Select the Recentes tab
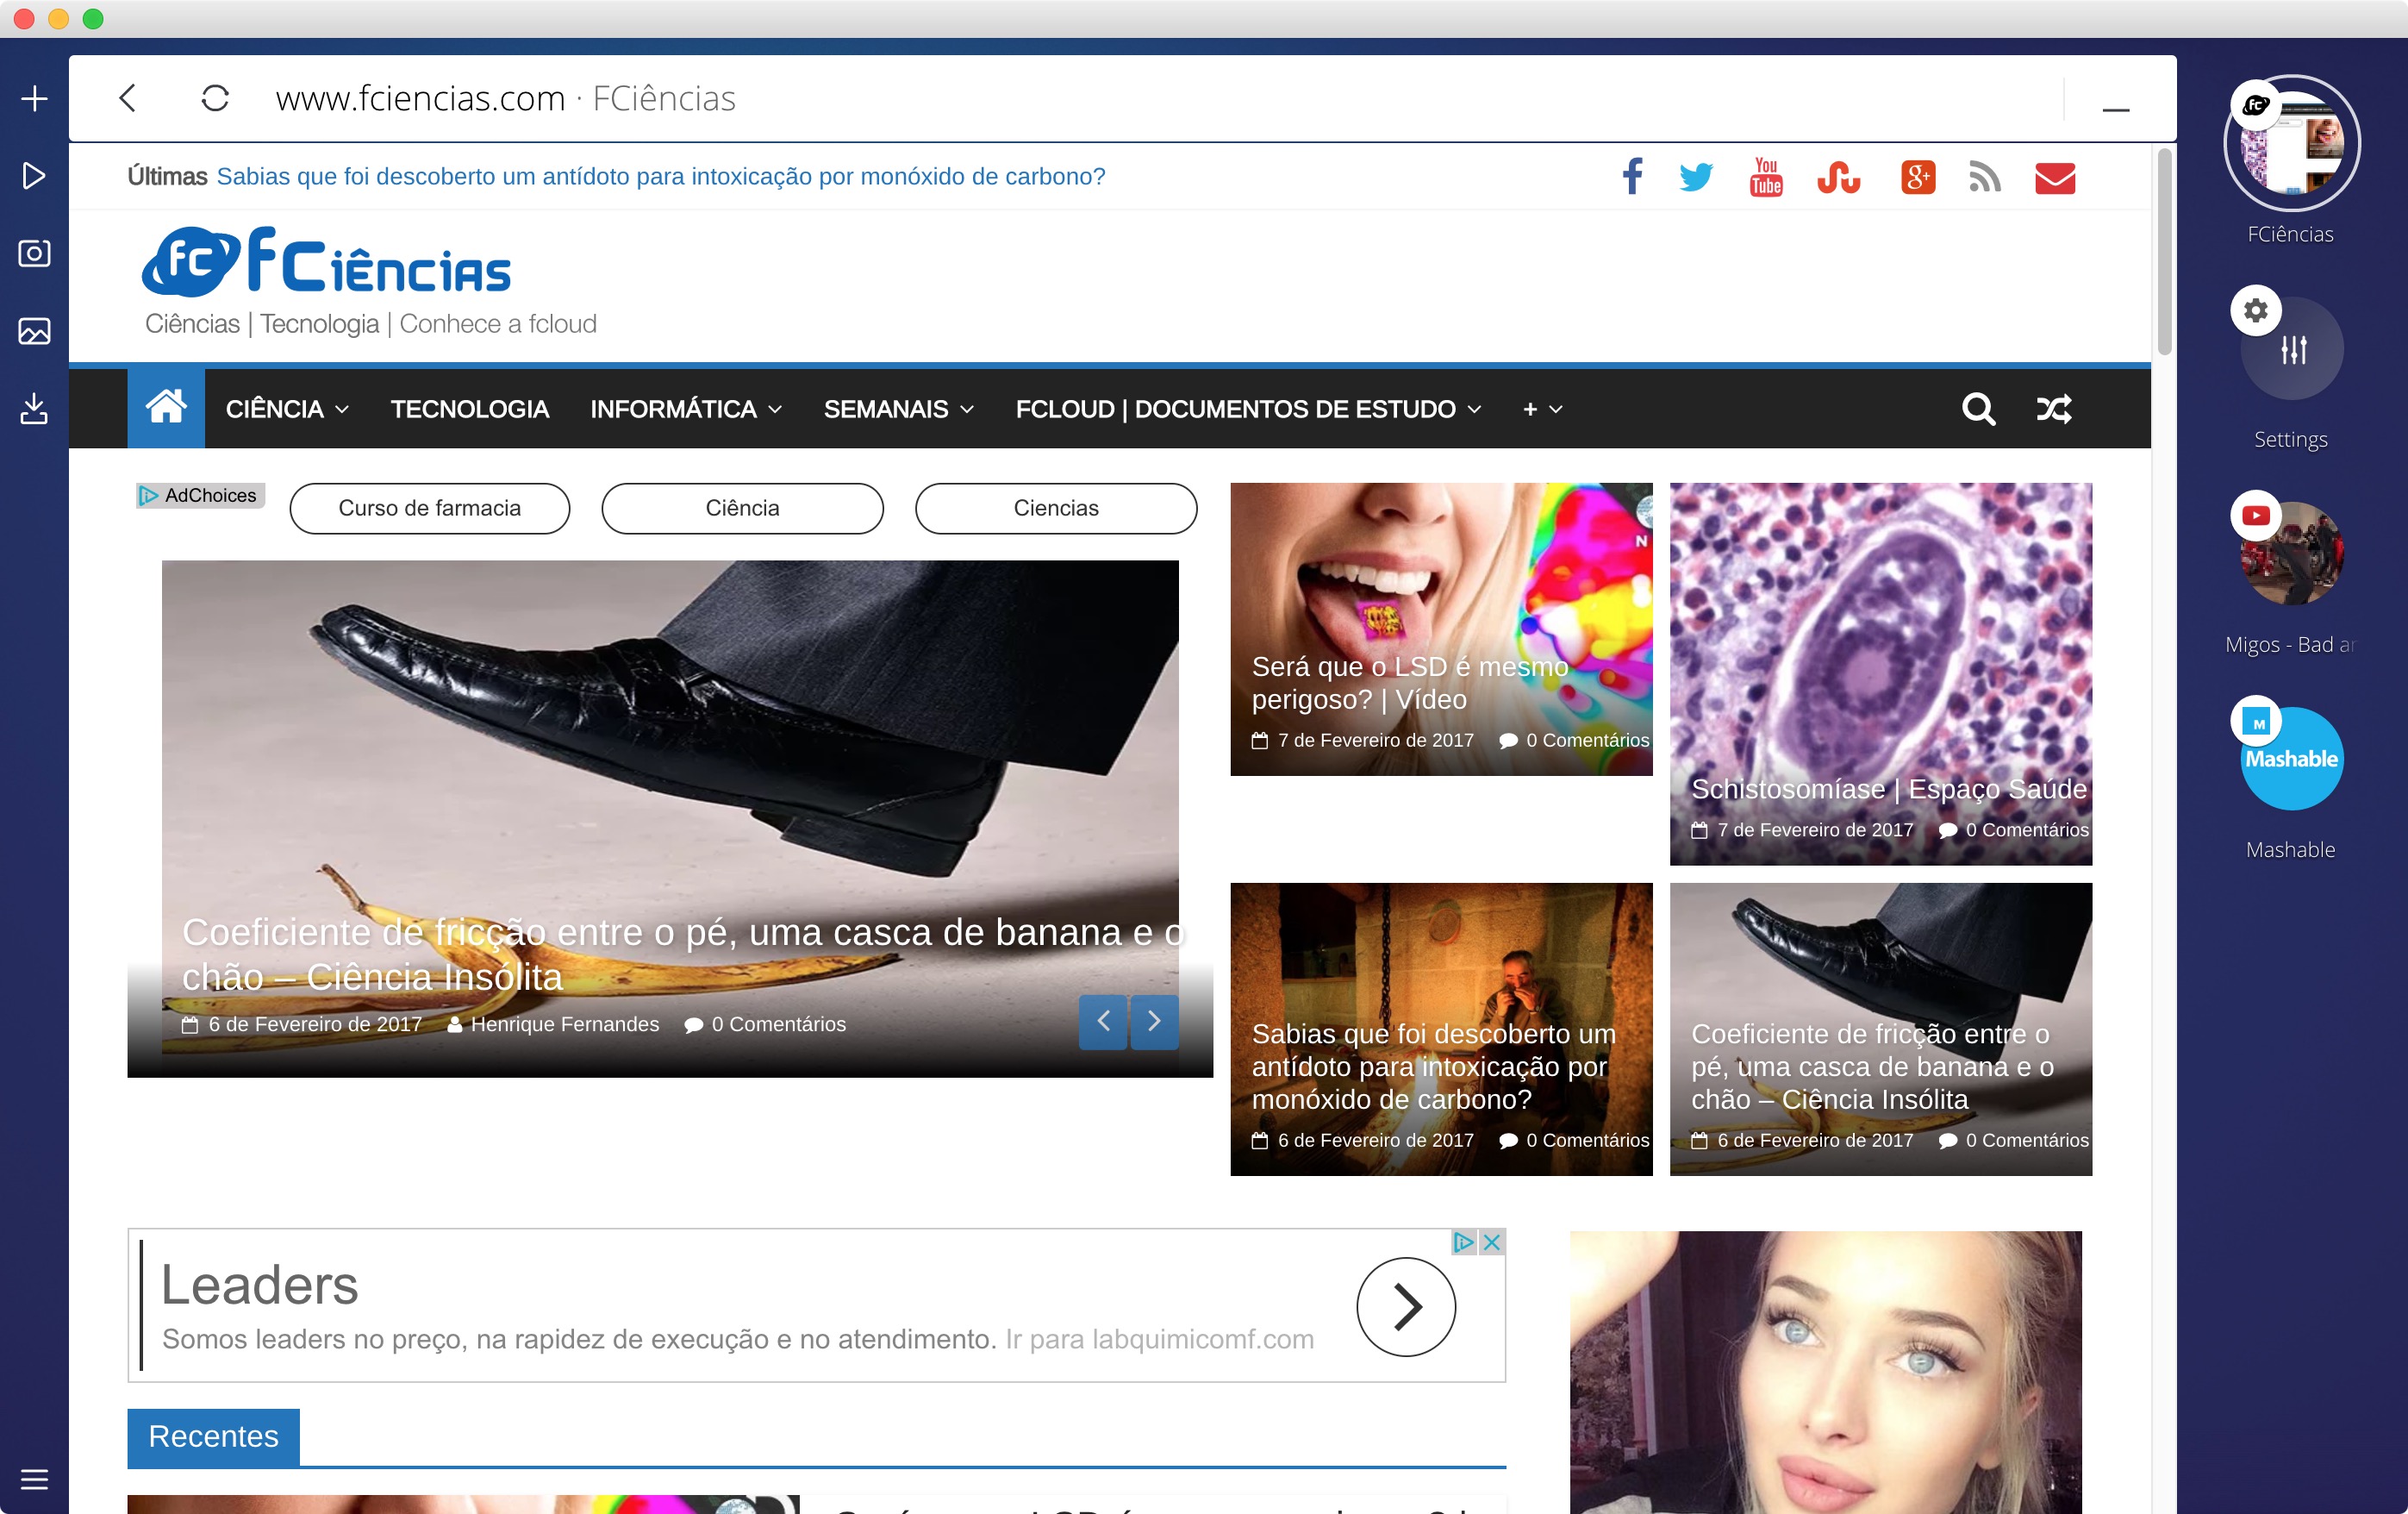 pyautogui.click(x=213, y=1436)
